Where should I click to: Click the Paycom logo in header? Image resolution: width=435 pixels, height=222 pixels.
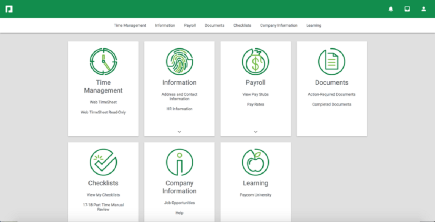9,9
